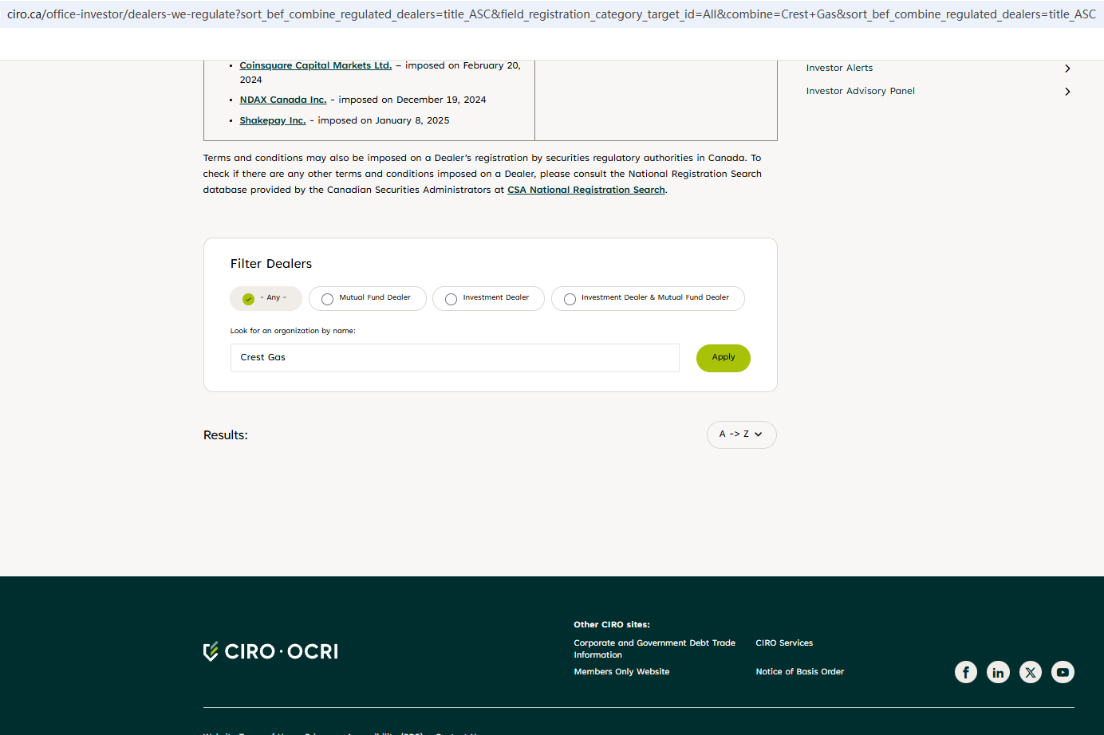
Task: Open the Shakepay Inc. link
Action: coord(273,121)
